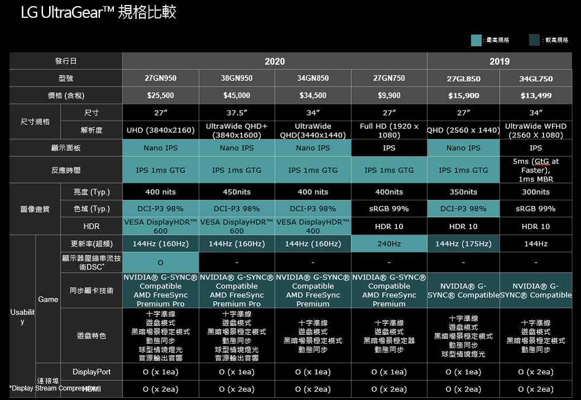Select the 5ms GtG response time cell
The width and height of the screenshot is (581, 400).
click(536, 170)
